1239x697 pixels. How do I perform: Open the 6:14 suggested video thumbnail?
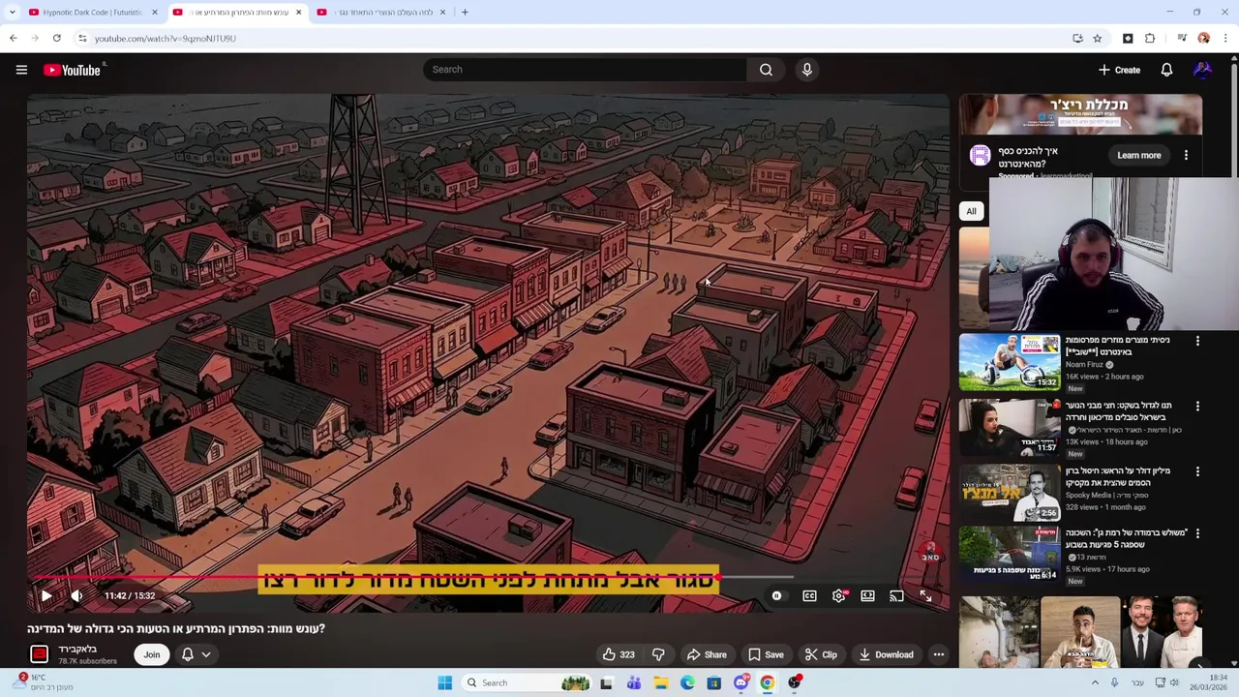tap(1009, 554)
